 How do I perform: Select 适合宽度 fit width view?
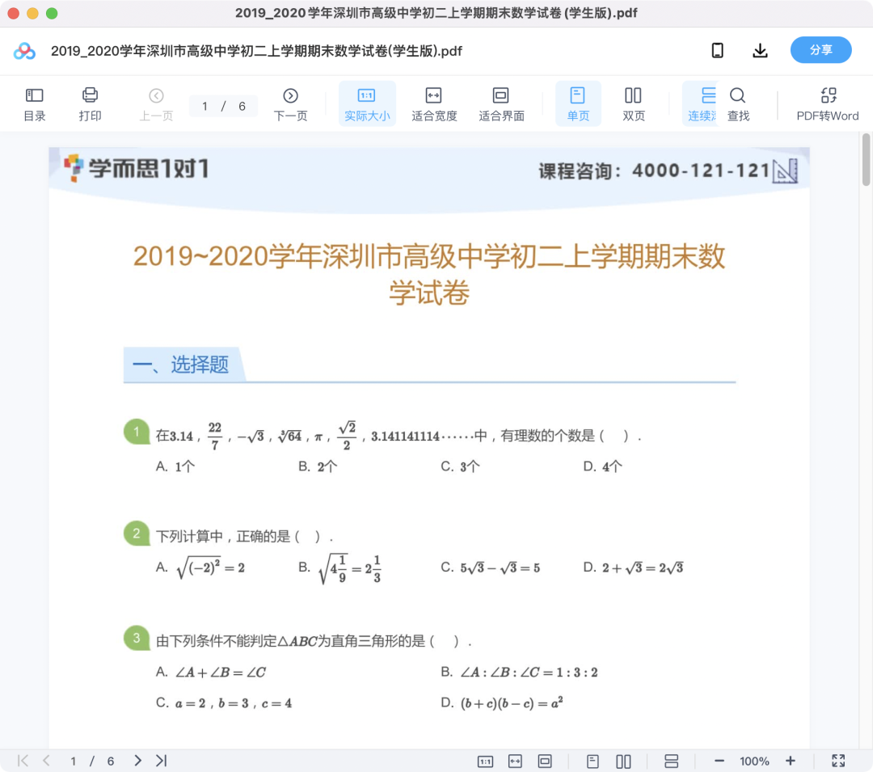click(x=434, y=104)
